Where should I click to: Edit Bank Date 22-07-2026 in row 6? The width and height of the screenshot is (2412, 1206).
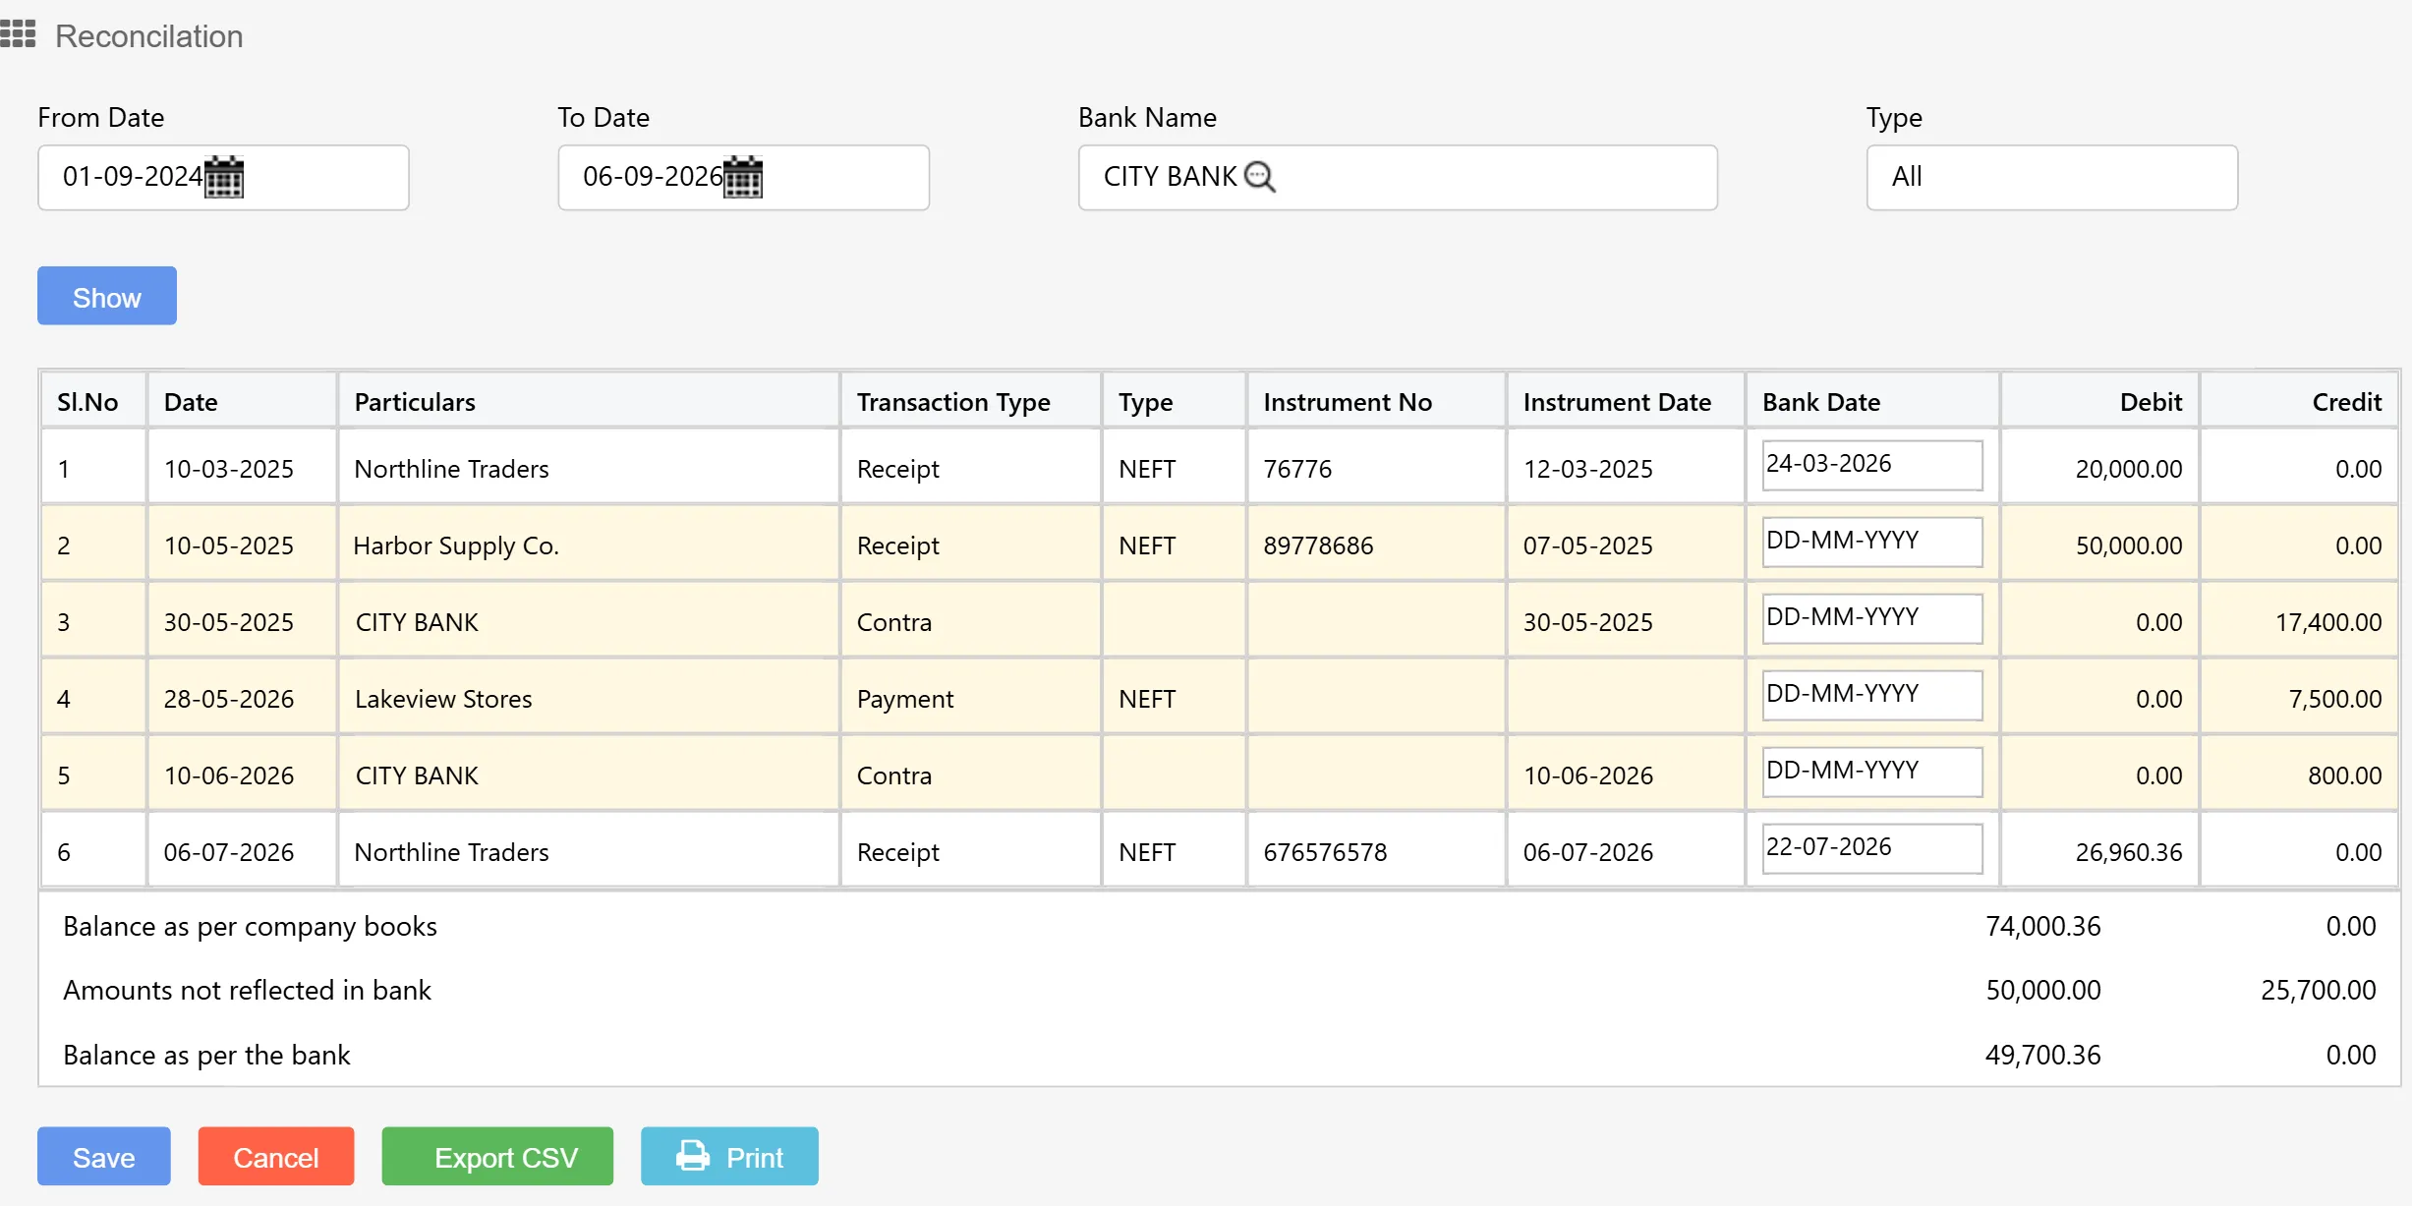1871,848
